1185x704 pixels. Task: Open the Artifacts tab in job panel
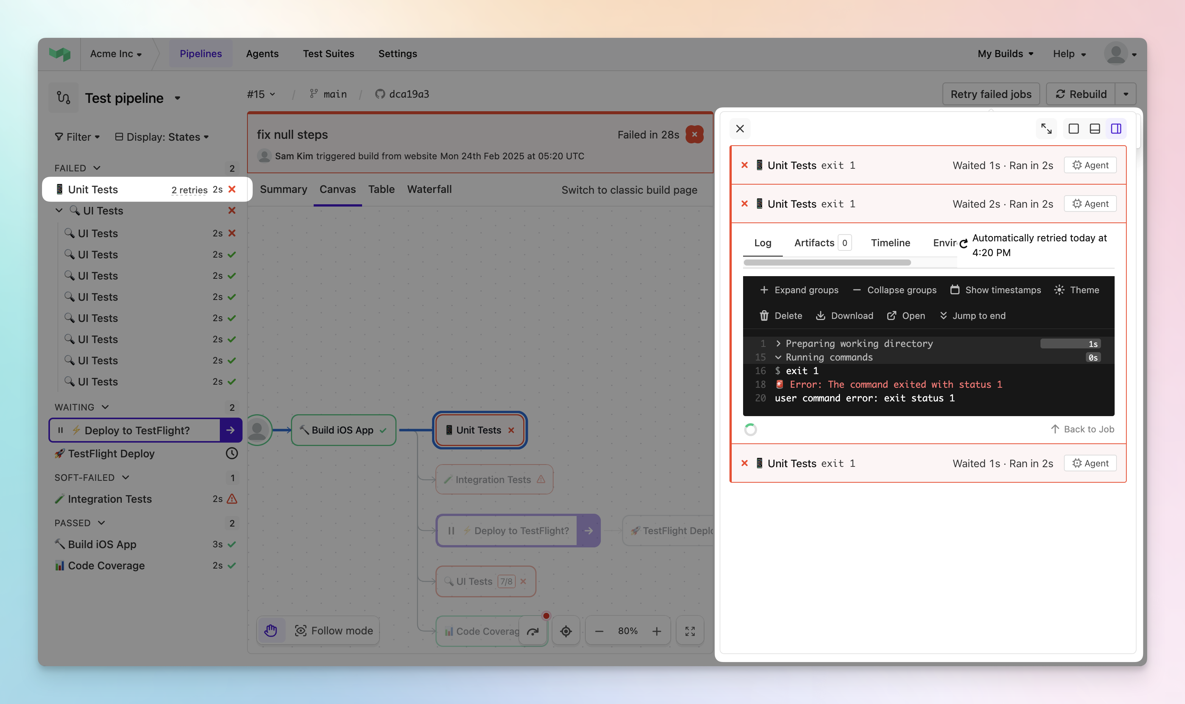pos(814,242)
